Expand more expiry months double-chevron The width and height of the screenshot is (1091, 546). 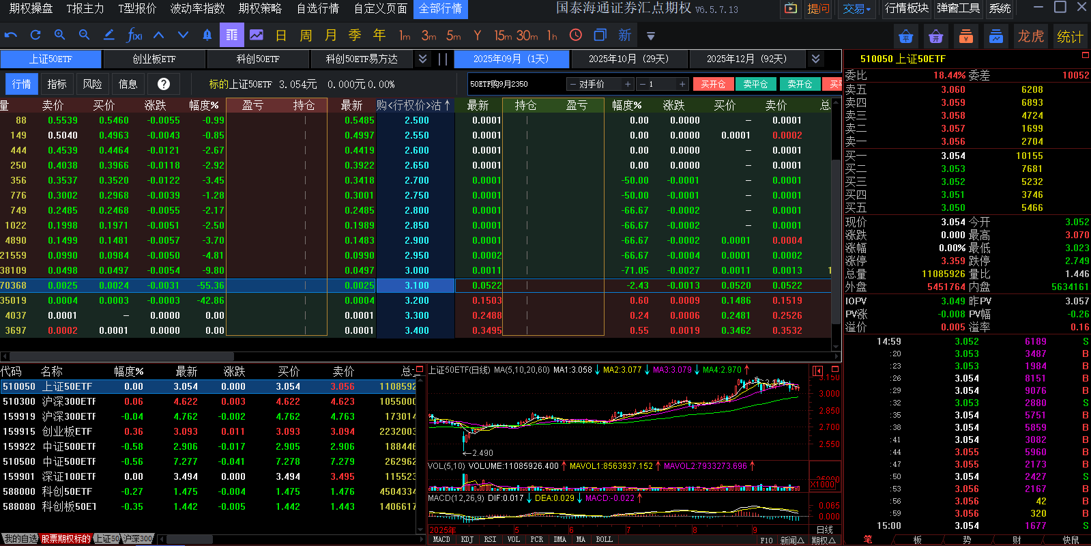(816, 59)
